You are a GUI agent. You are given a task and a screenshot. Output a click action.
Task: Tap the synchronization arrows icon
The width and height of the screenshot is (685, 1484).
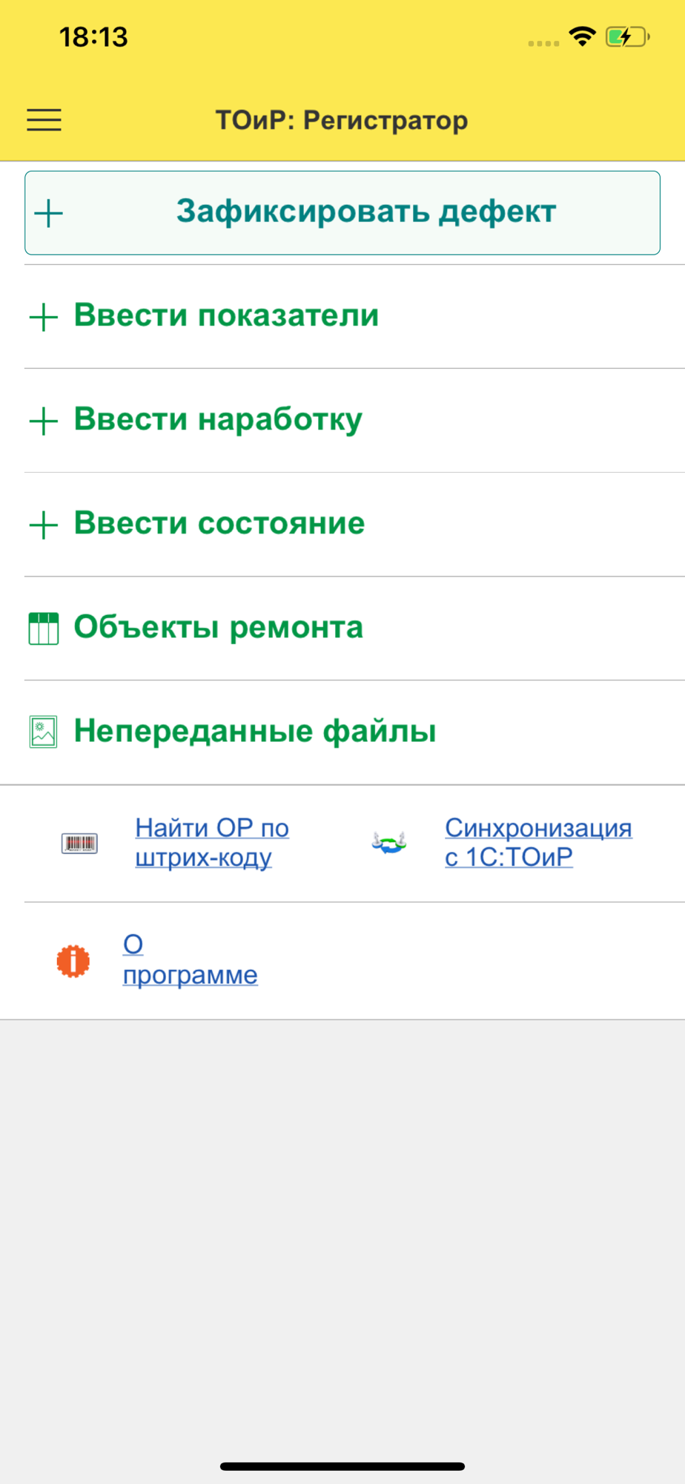[388, 843]
